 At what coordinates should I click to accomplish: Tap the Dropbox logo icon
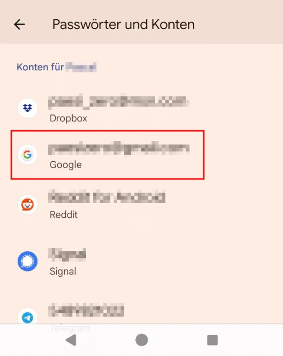(x=27, y=108)
